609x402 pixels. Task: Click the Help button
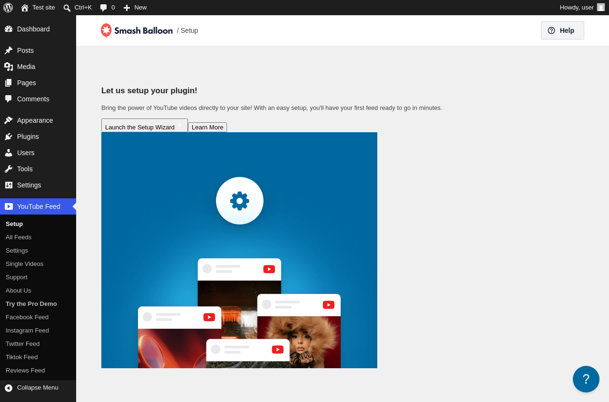pyautogui.click(x=562, y=30)
